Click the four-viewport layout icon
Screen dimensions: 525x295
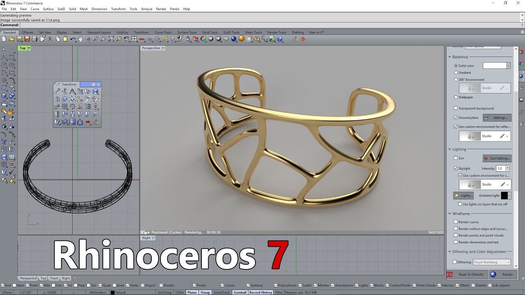[134, 39]
